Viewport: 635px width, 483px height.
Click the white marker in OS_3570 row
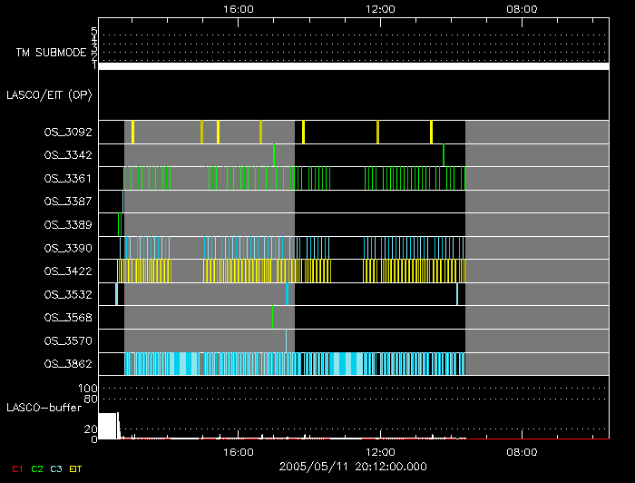(286, 340)
